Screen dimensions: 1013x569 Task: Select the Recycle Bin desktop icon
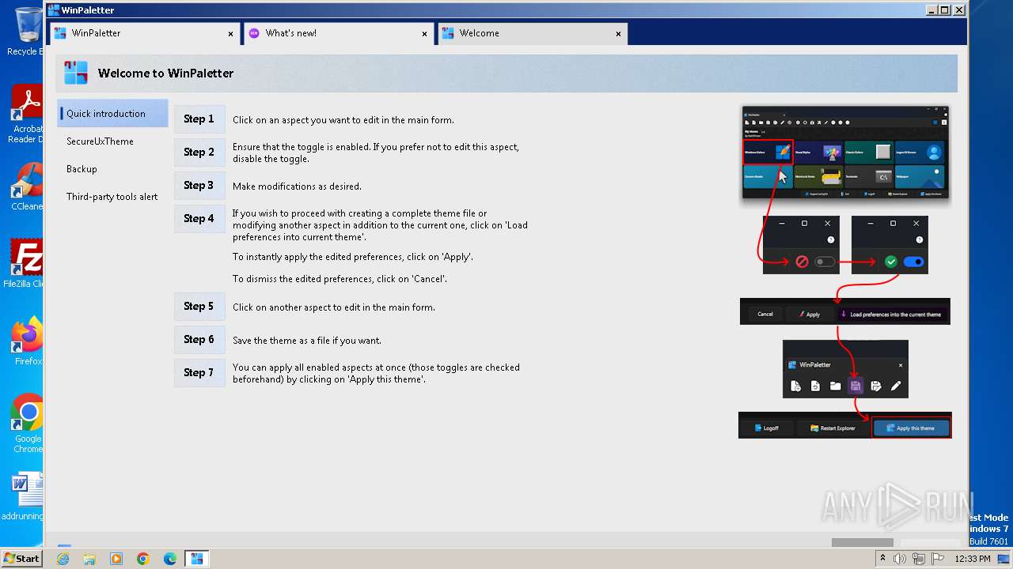(x=27, y=32)
